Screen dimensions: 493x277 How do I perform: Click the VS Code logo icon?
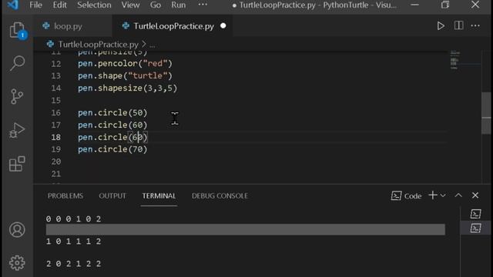[12, 5]
